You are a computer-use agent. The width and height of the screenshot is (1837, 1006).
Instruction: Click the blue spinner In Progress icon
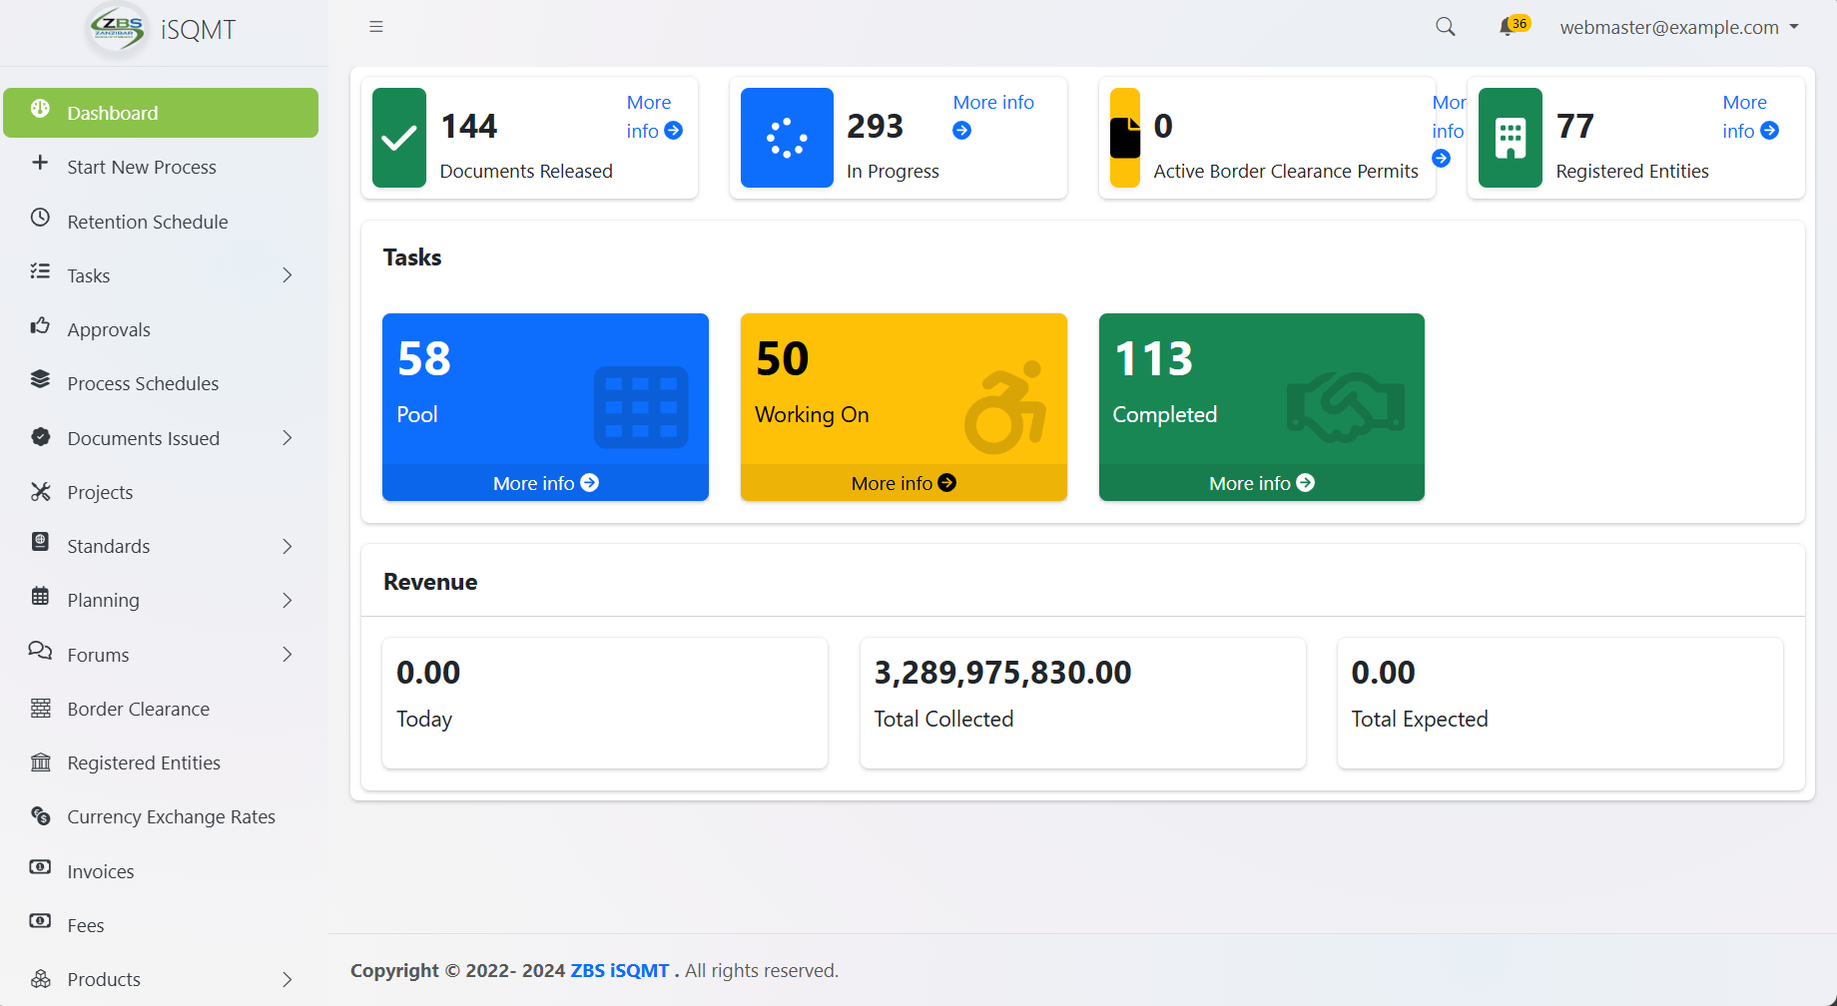(x=787, y=138)
